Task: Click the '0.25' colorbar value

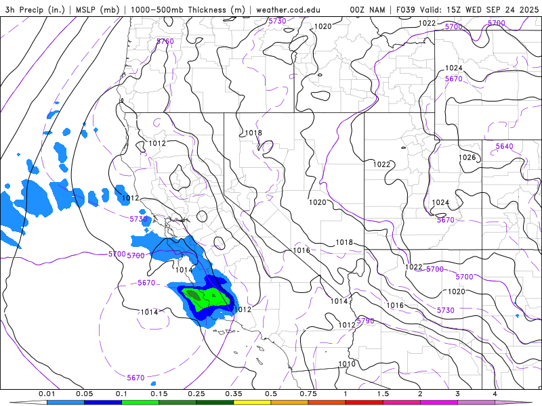Action: click(x=196, y=394)
